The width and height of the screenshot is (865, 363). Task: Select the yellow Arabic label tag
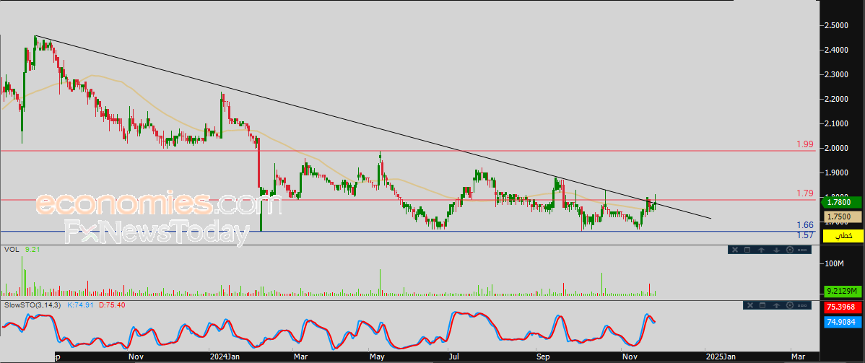(843, 236)
